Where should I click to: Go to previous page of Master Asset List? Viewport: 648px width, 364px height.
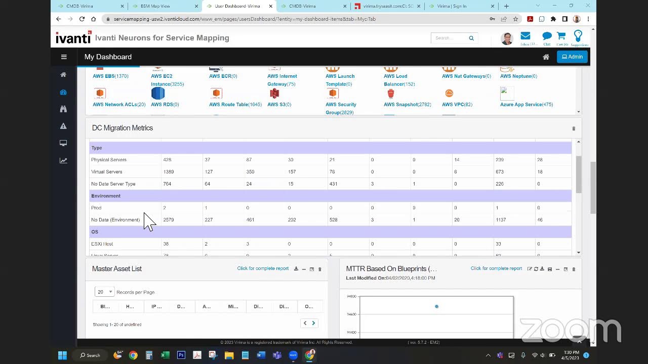point(305,324)
